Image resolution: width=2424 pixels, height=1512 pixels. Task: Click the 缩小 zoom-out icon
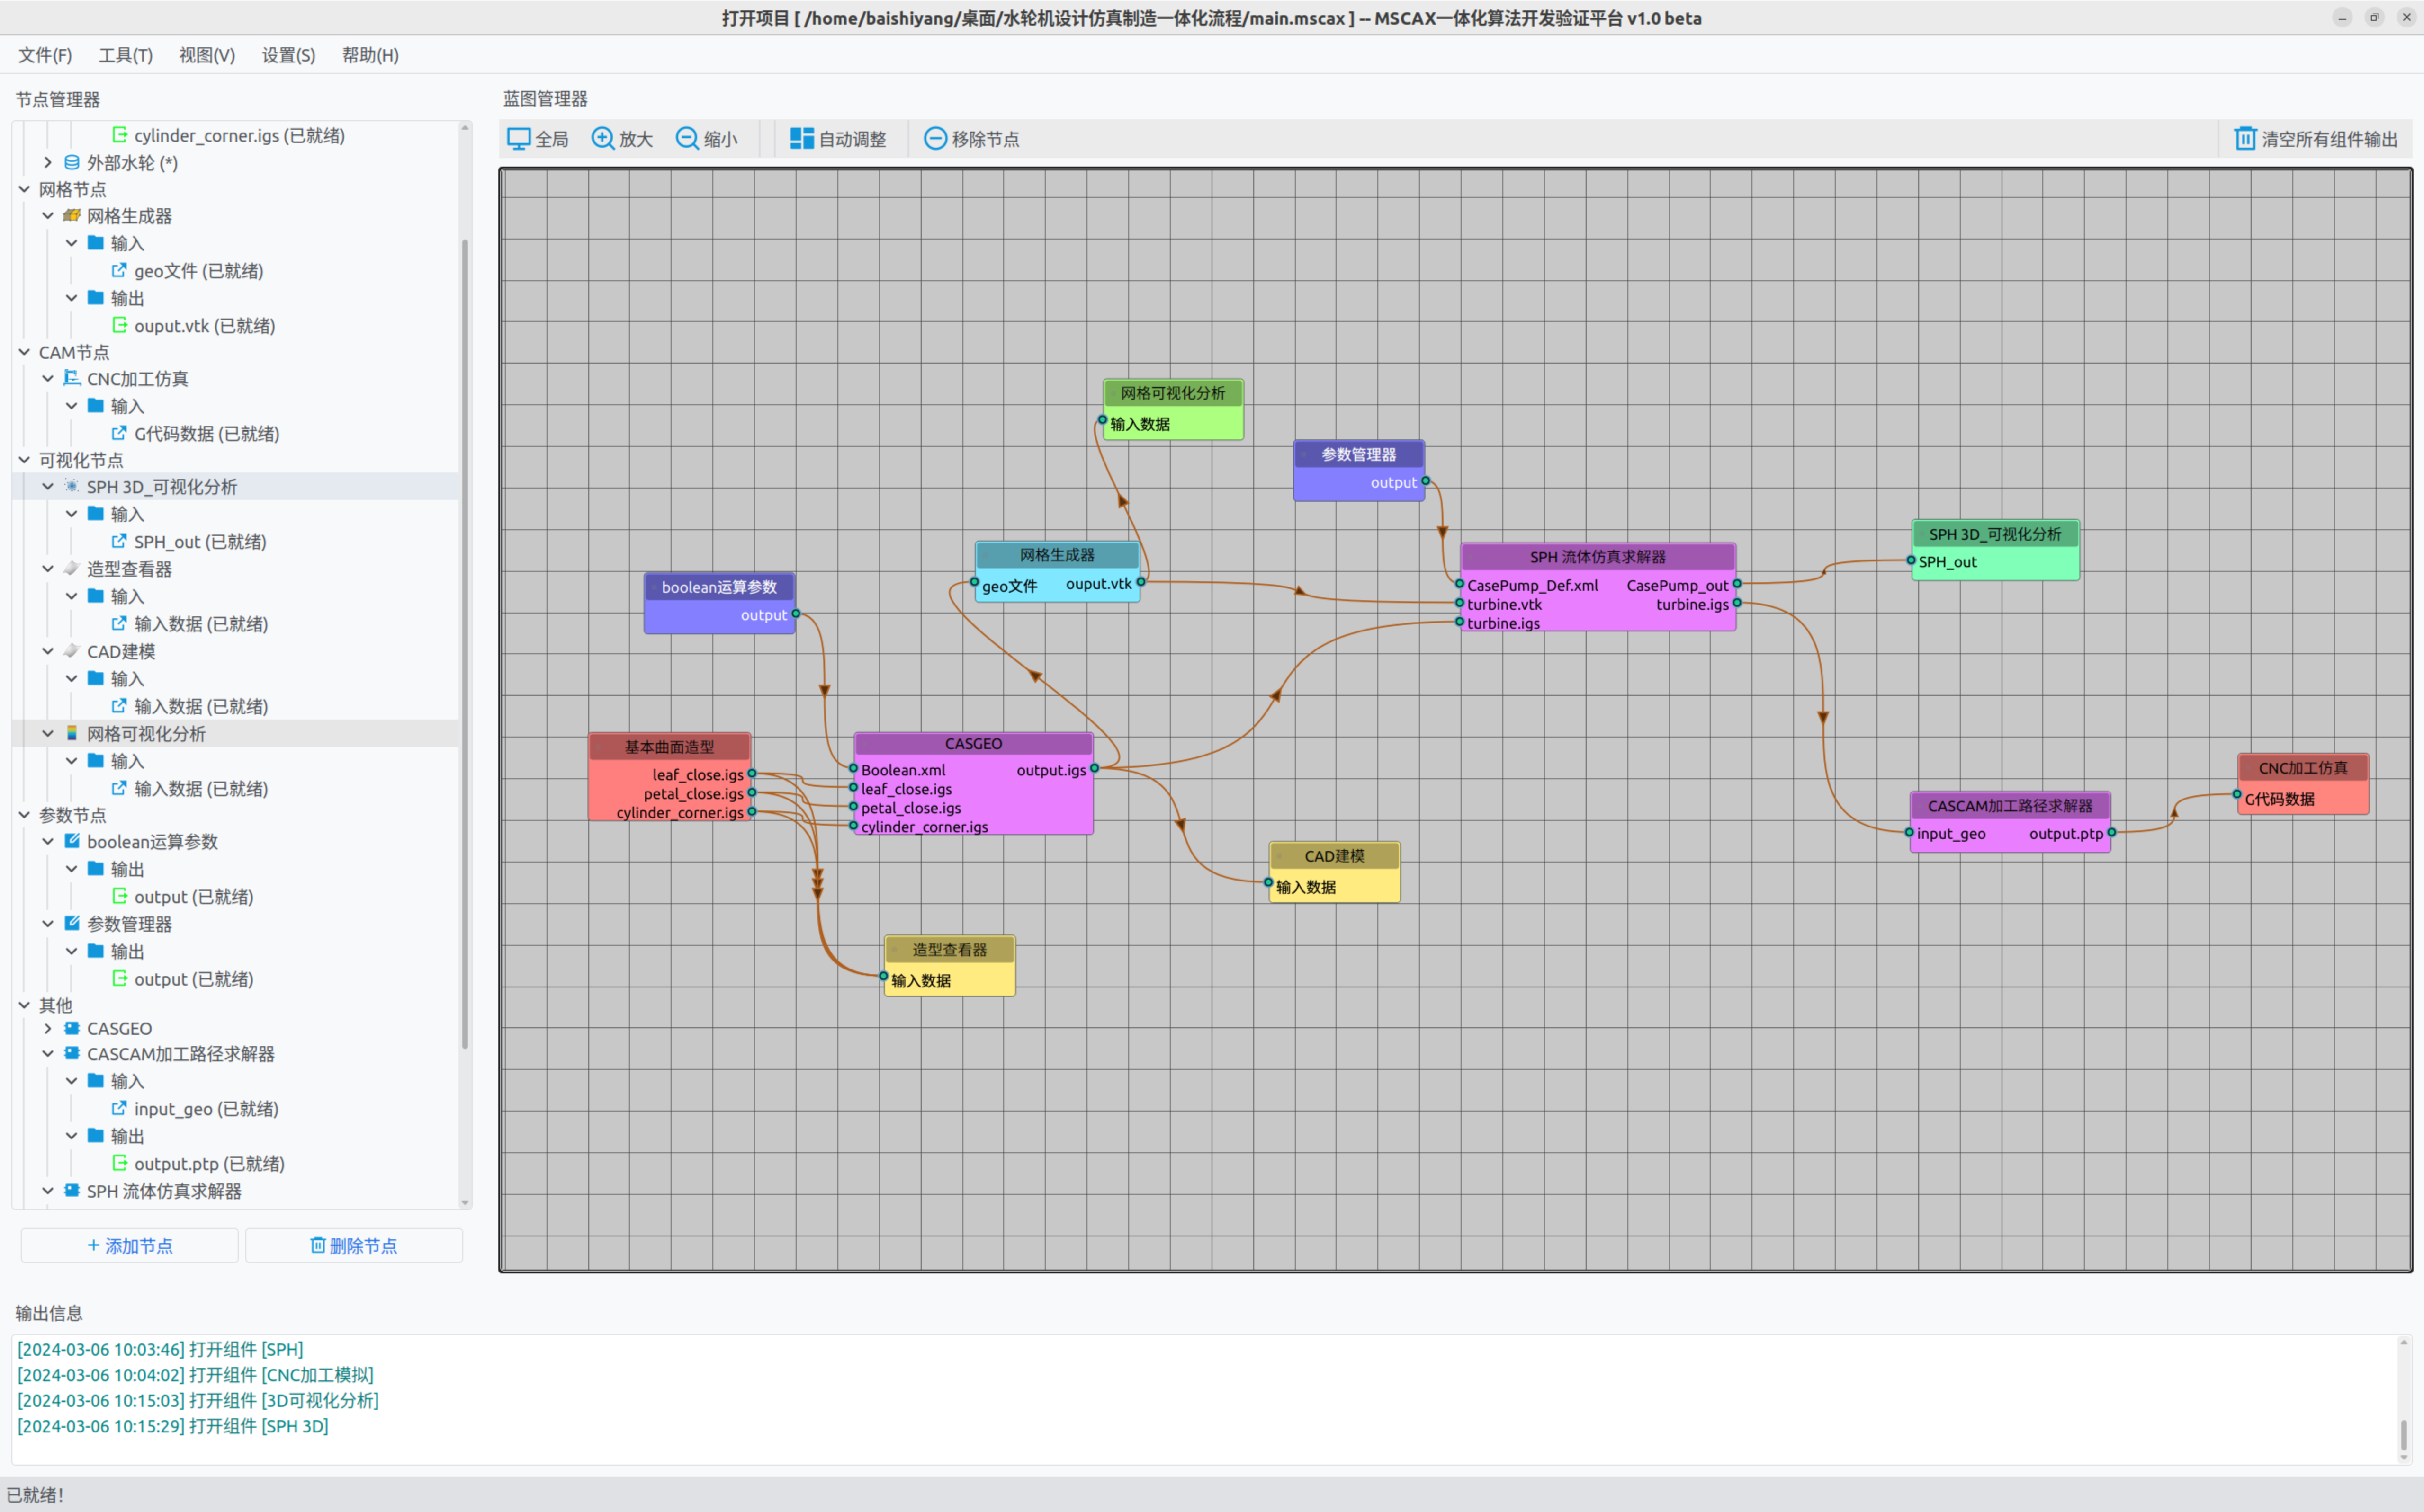click(x=686, y=139)
